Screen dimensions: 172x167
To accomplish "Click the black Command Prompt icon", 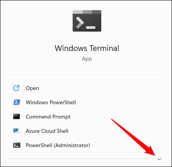I will click(x=17, y=116).
